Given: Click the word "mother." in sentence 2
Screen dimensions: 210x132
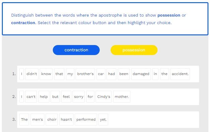Looking at the screenshot, I should 122,97.
